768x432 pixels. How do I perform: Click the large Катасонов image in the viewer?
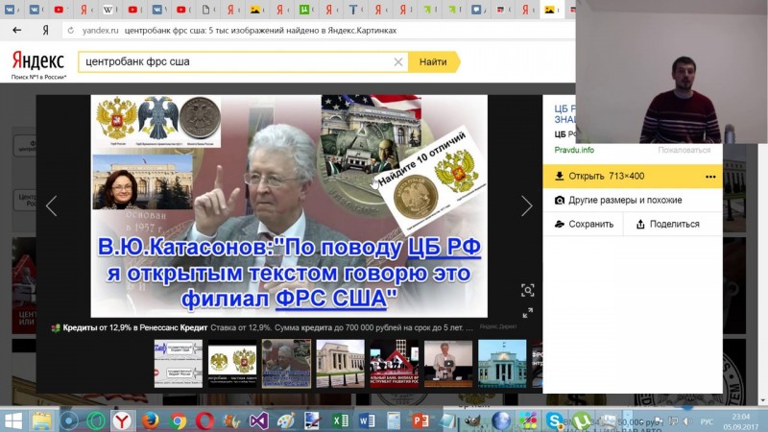289,205
